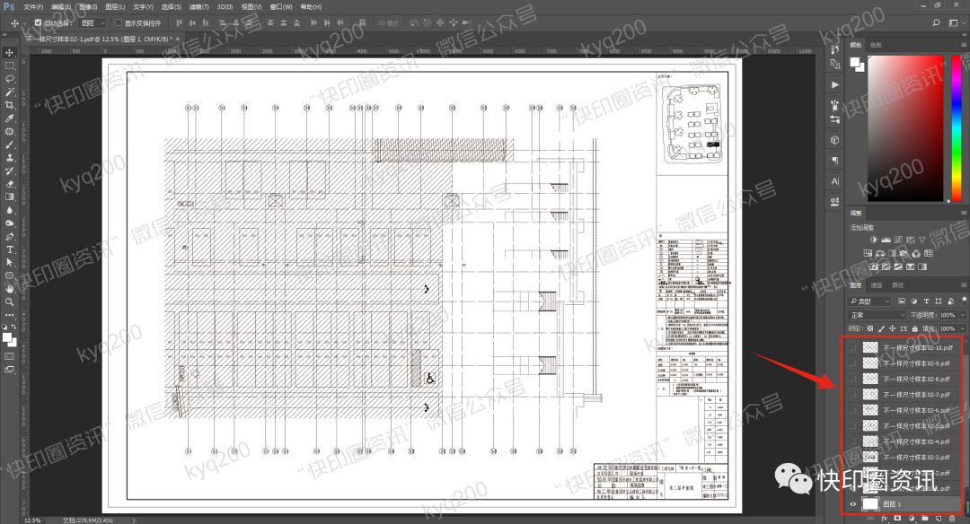Enable Show Transform Controls checkbox
970x524 pixels.
(x=119, y=22)
